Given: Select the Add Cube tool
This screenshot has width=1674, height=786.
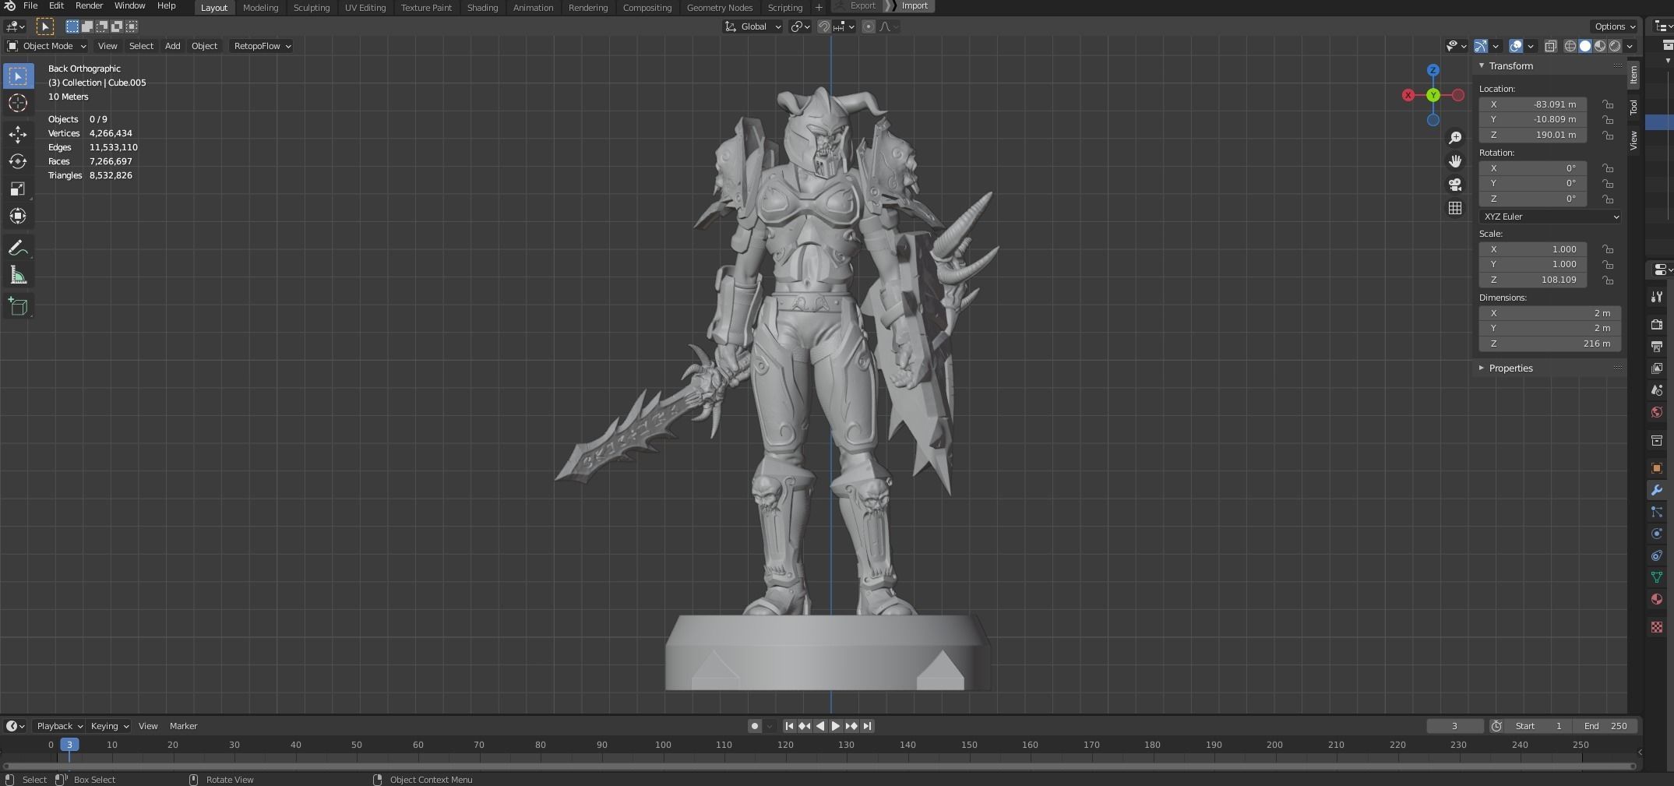Looking at the screenshot, I should coord(18,307).
